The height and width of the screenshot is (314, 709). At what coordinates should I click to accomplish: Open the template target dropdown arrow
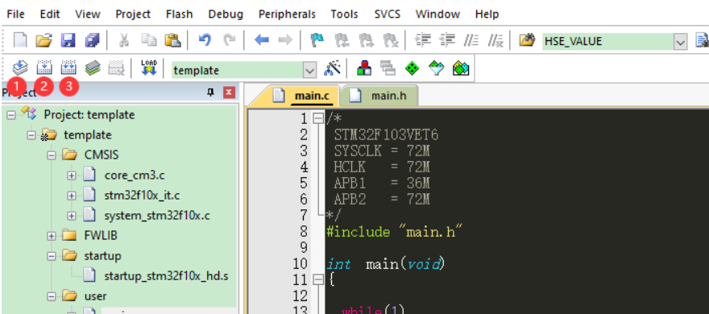309,71
